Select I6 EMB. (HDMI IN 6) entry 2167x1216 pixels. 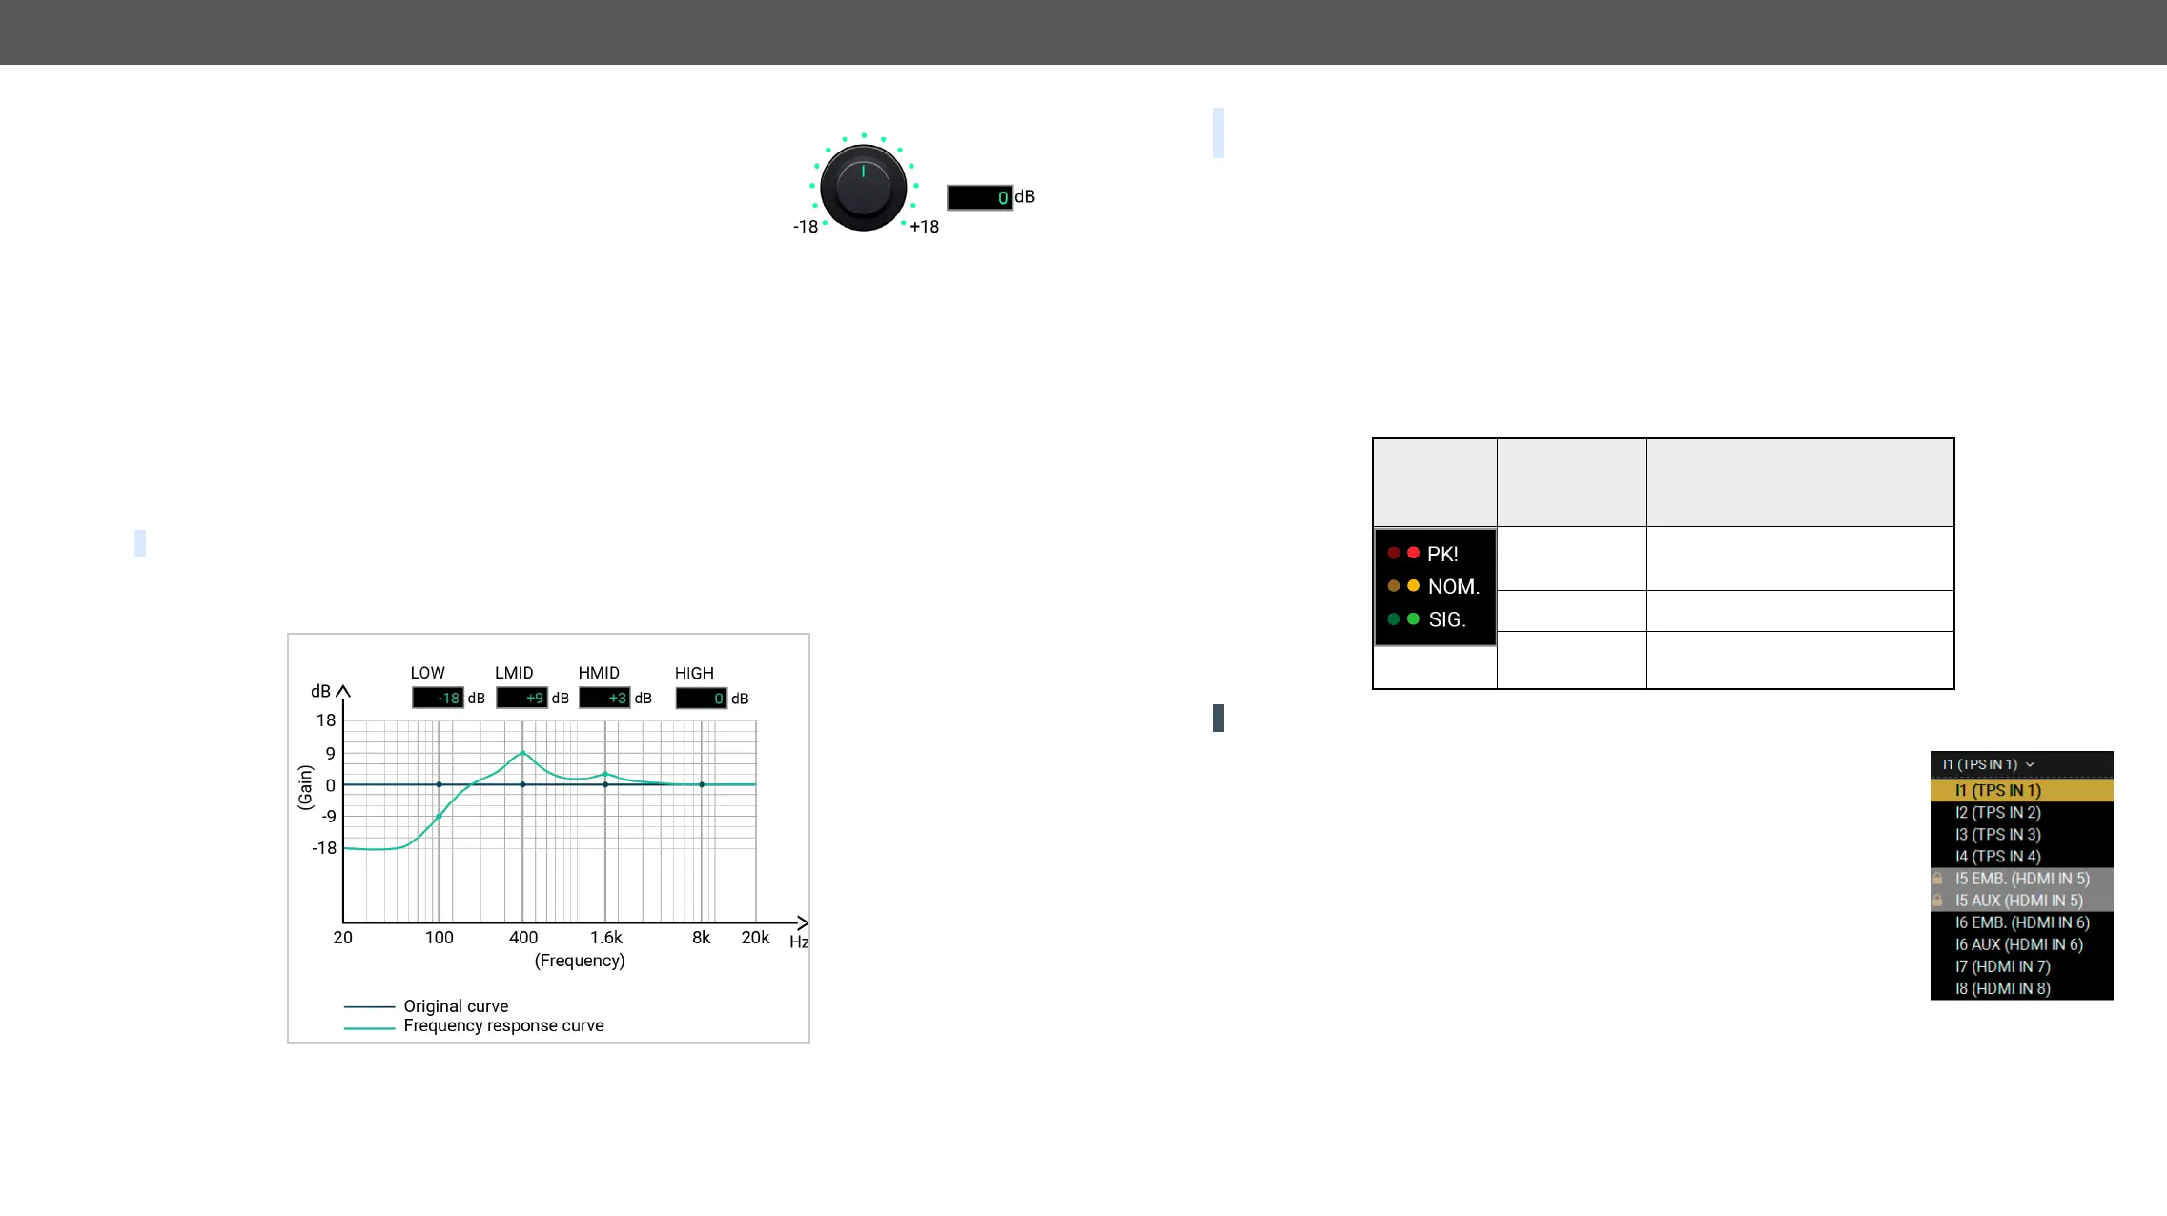click(2021, 922)
